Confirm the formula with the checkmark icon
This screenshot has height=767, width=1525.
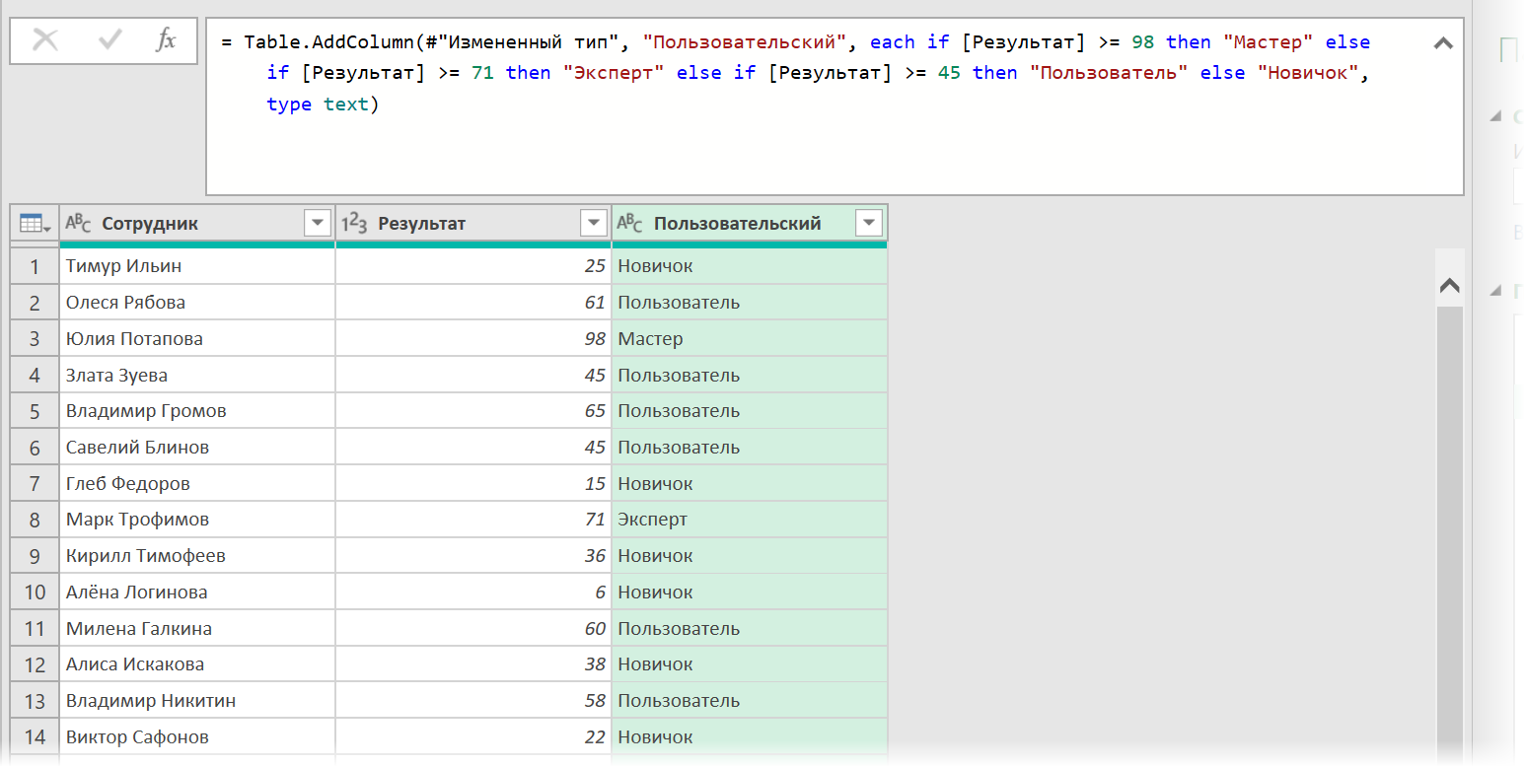[x=109, y=40]
